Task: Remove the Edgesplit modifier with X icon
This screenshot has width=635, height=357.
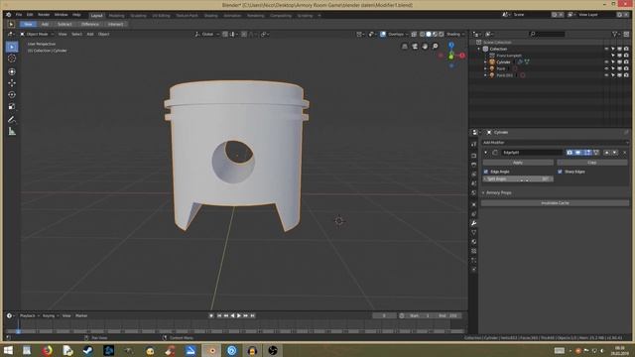Action: point(624,153)
